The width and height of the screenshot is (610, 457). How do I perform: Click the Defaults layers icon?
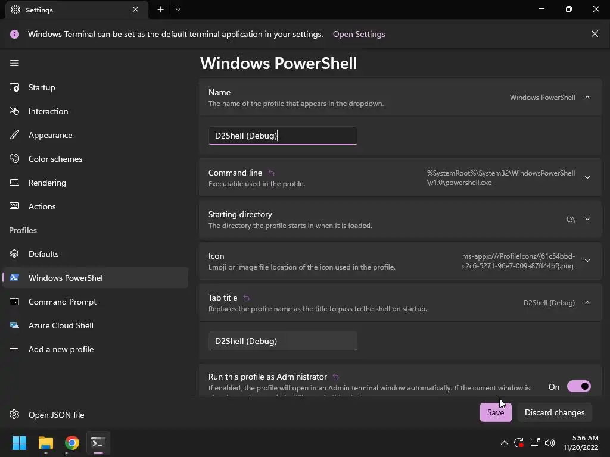coord(14,253)
